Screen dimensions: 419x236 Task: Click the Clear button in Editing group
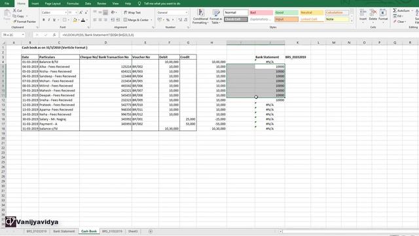pyautogui.click(x=400, y=22)
